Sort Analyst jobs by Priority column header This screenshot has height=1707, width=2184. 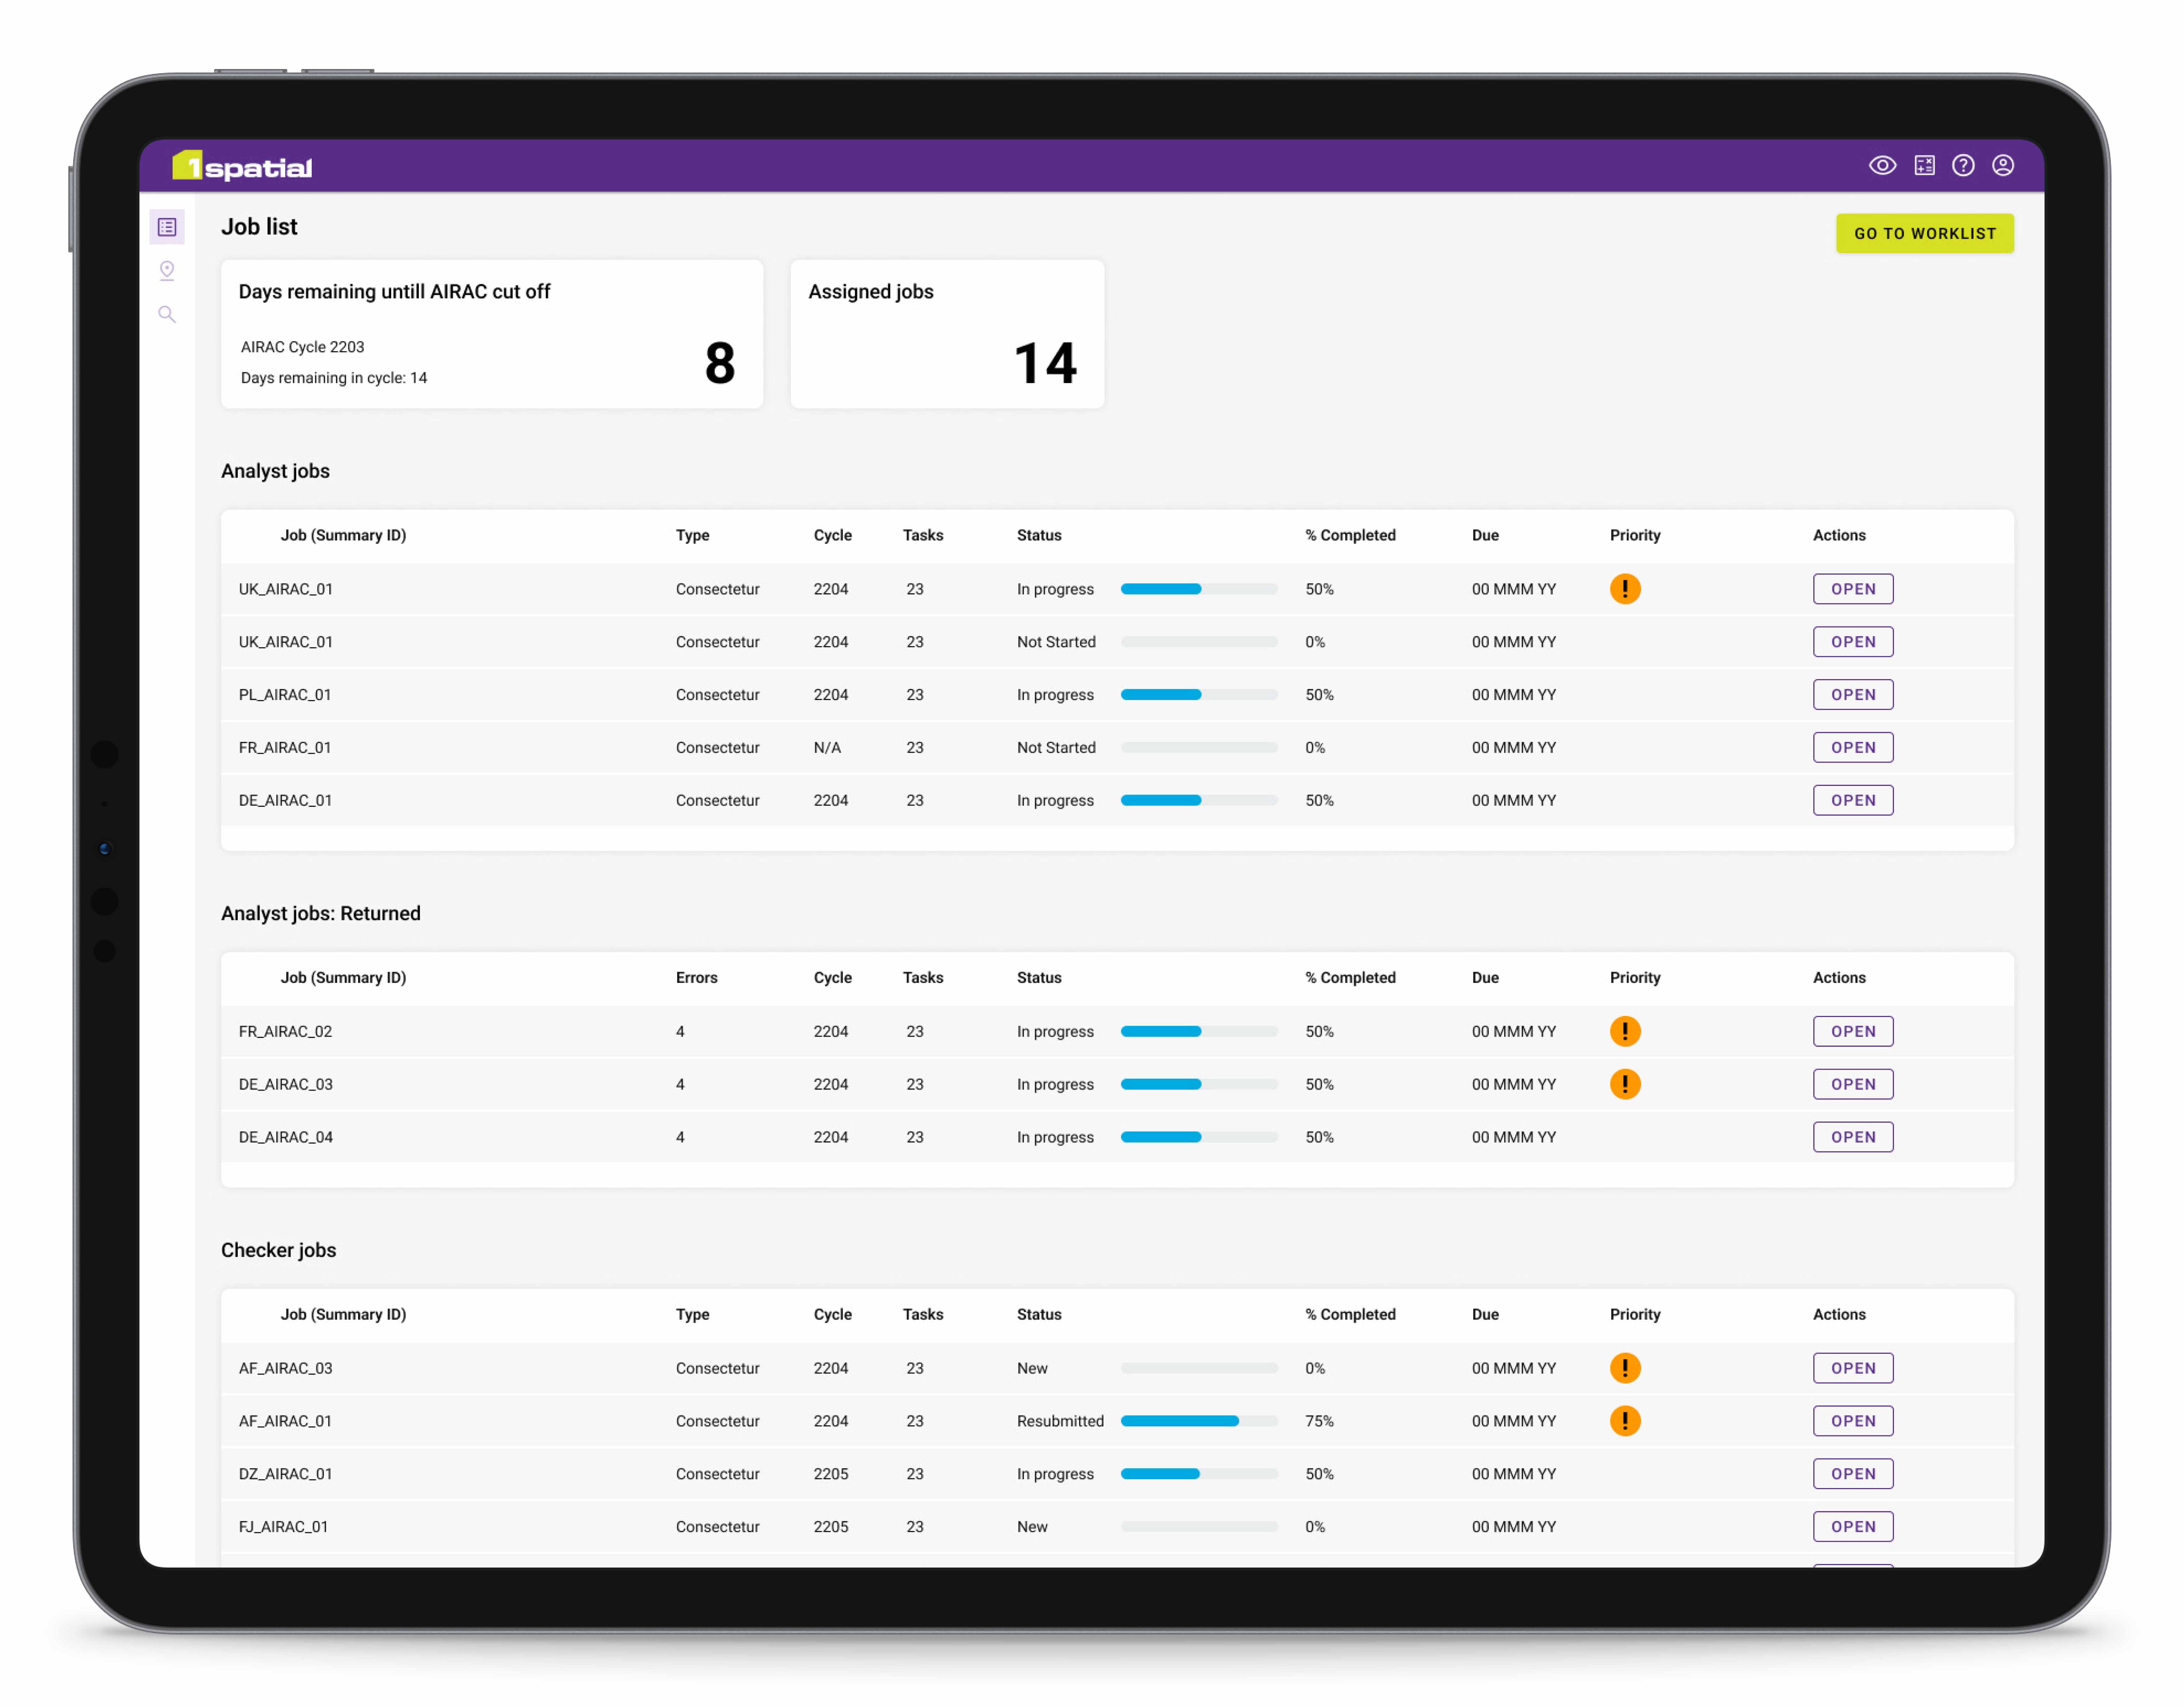[1634, 535]
